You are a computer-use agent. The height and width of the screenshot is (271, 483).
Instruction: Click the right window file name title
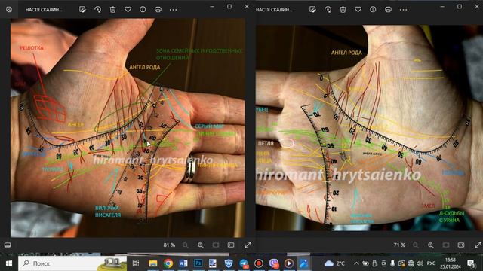274,10
